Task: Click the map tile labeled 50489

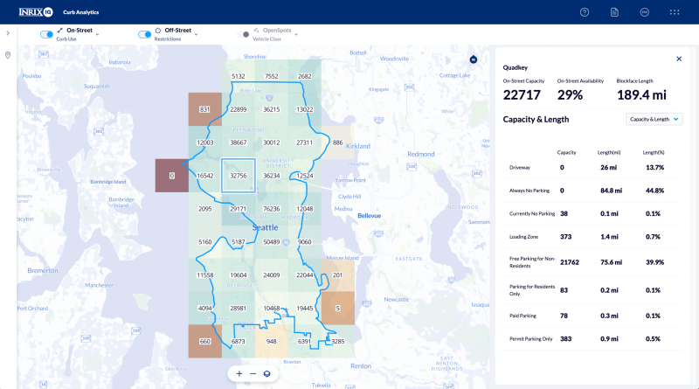Action: click(272, 242)
